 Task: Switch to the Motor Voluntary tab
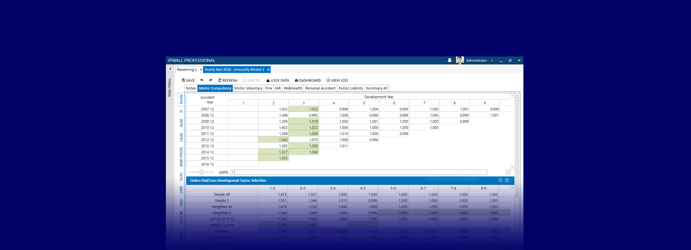(248, 88)
